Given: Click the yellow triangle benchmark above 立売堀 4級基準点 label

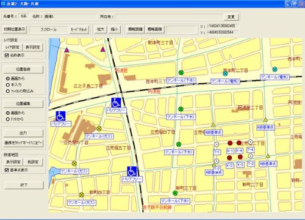Looking at the screenshot, I should 213,125.
